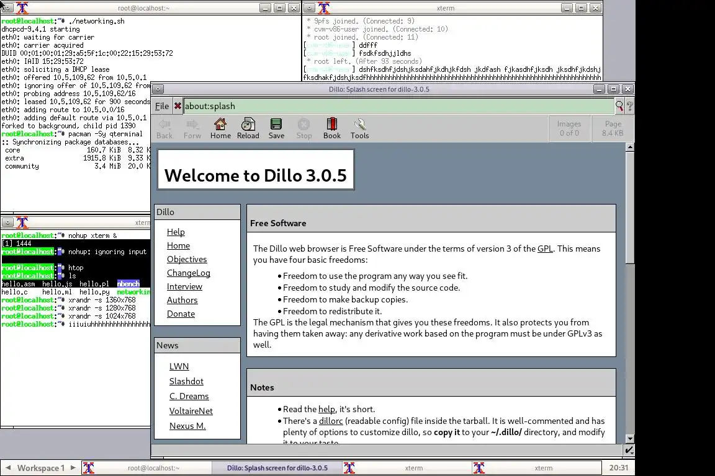Click the 'Dillo' sidebar panel header
This screenshot has height=476, width=715.
197,212
